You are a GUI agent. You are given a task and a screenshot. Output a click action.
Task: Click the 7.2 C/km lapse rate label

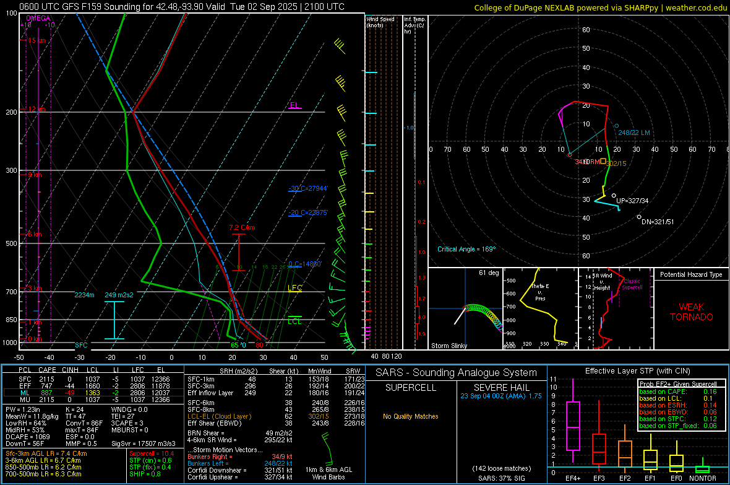tap(242, 227)
